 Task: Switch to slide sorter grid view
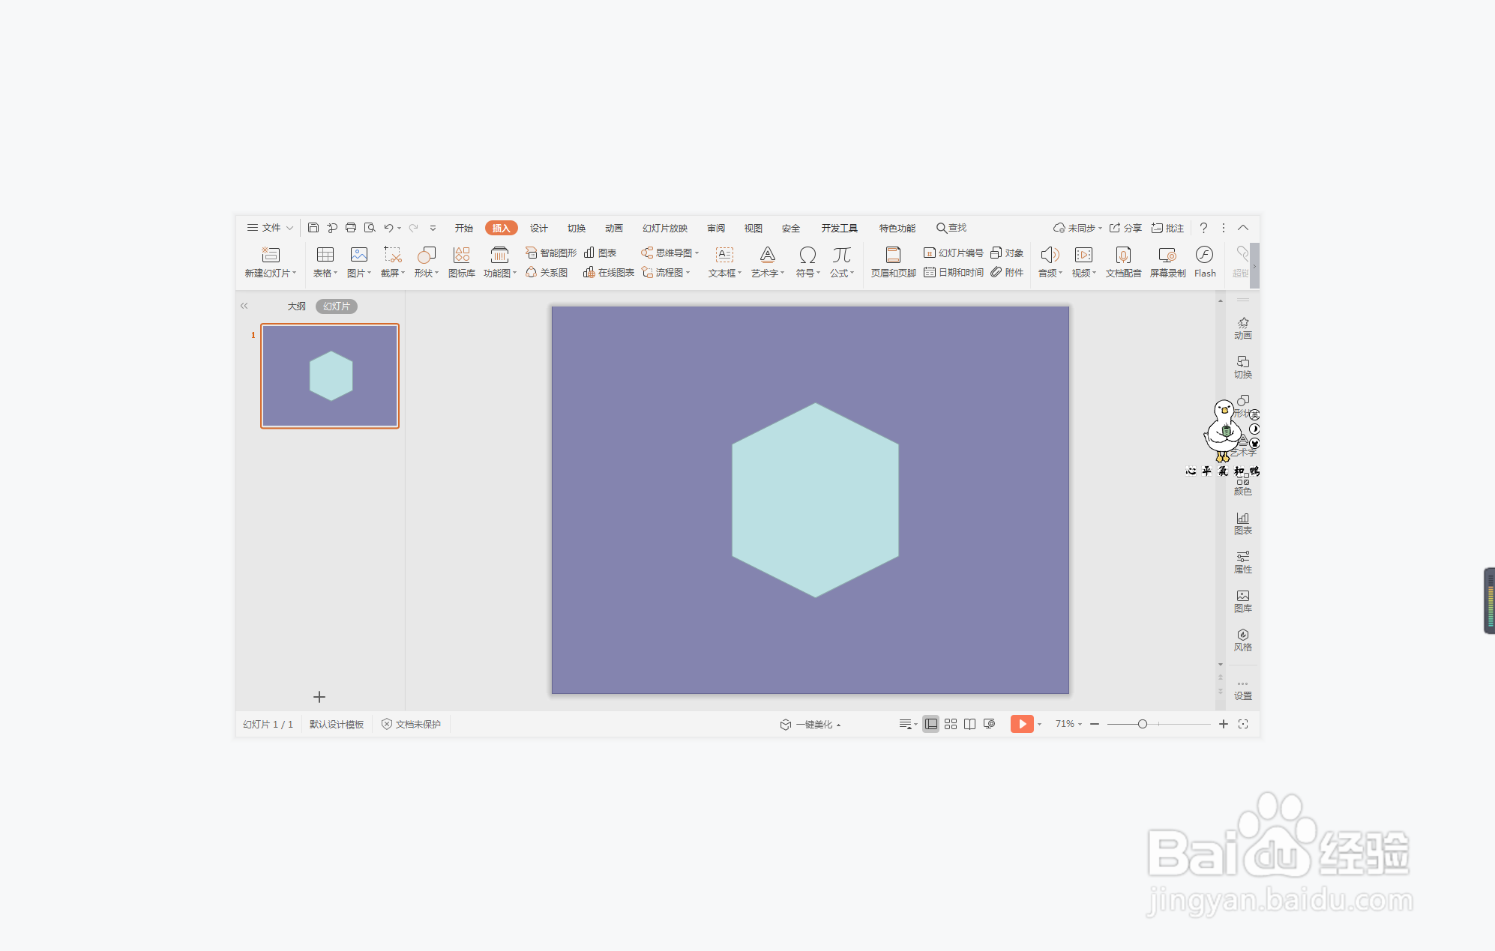click(951, 724)
